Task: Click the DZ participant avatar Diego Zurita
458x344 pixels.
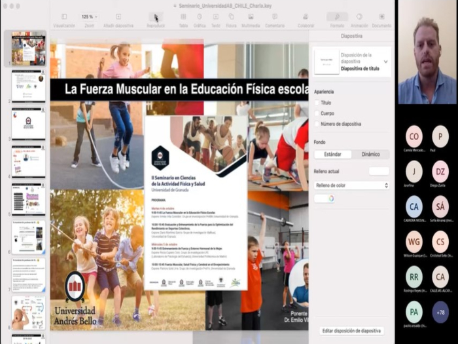Action: tap(440, 172)
